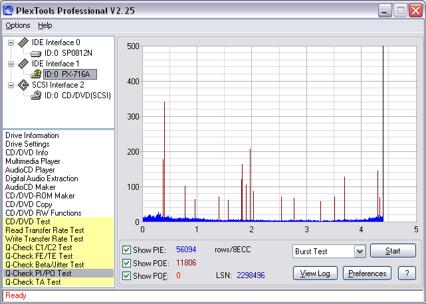Select ID:0 SP0812N device
This screenshot has height=304, width=426.
pos(68,53)
